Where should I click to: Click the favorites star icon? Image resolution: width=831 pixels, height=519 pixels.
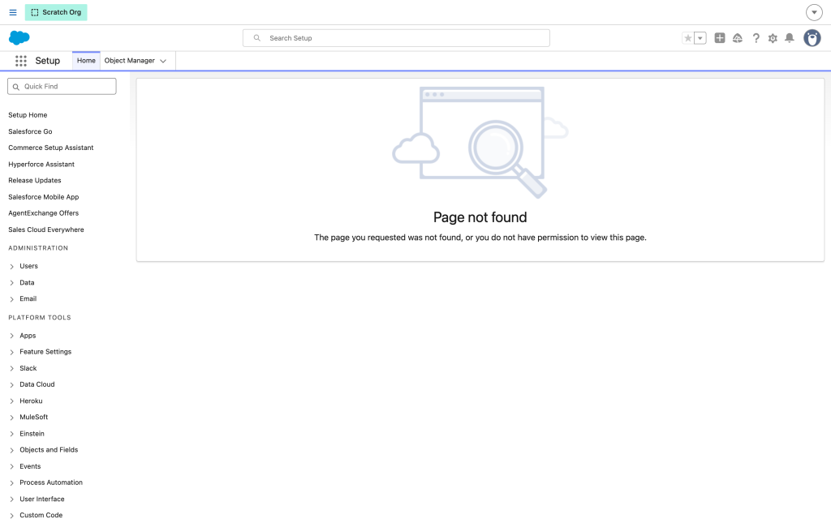[687, 38]
